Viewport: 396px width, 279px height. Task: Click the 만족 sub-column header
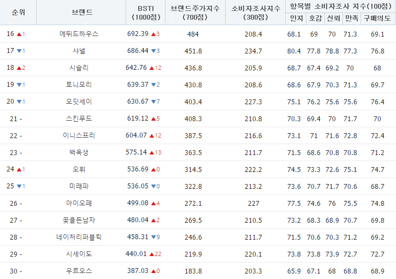352,18
